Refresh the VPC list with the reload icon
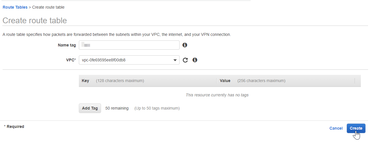This screenshot has width=379, height=146. [x=185, y=60]
